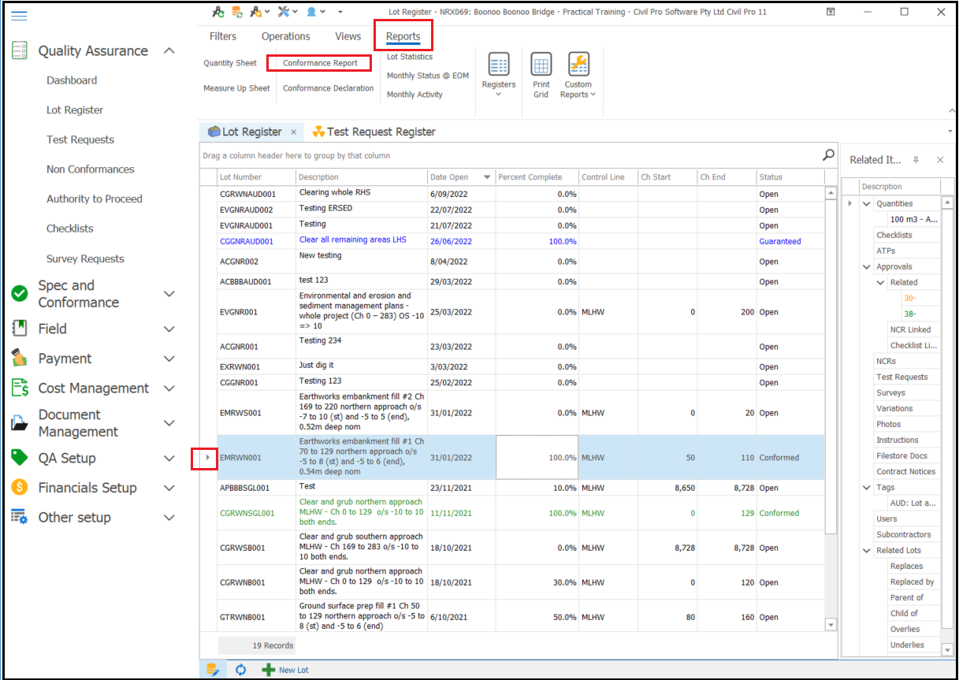Image resolution: width=959 pixels, height=680 pixels.
Task: Open the Custom Reports icon
Action: coord(578,65)
